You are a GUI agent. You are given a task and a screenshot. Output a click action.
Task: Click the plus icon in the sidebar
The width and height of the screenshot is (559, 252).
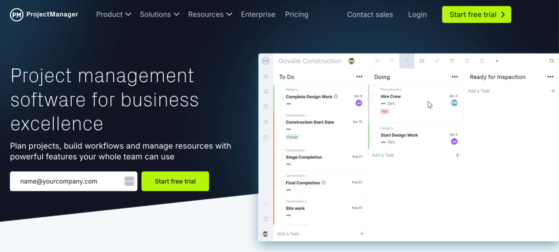click(266, 204)
